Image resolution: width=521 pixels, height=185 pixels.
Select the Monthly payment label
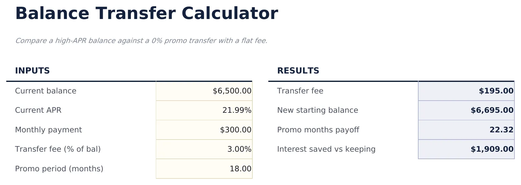[x=48, y=130]
